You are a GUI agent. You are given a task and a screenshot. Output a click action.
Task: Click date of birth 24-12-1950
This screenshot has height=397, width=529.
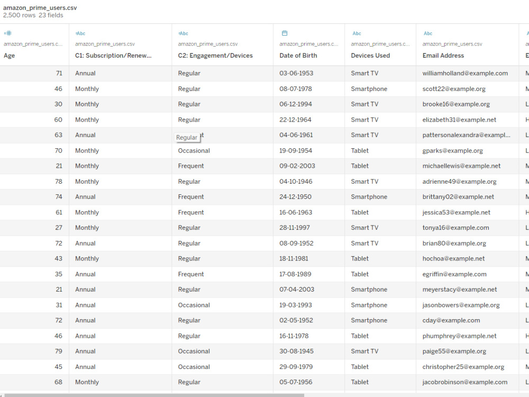296,197
